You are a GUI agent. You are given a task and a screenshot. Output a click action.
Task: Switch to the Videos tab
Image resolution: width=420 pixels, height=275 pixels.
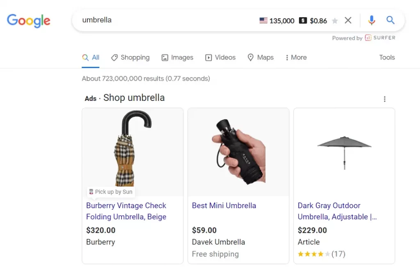pos(220,57)
